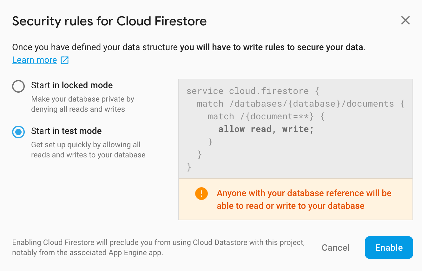
Task: Click the "service cloud.firestore {" code line
Action: click(x=253, y=91)
